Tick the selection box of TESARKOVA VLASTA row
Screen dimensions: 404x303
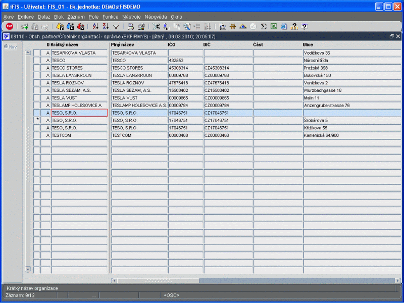(x=36, y=53)
